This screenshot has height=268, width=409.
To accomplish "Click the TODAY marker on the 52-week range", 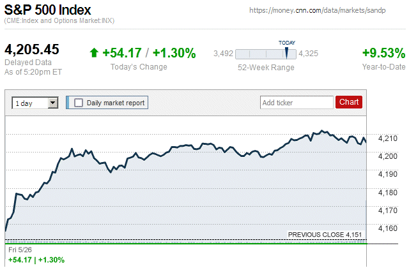I will click(286, 52).
